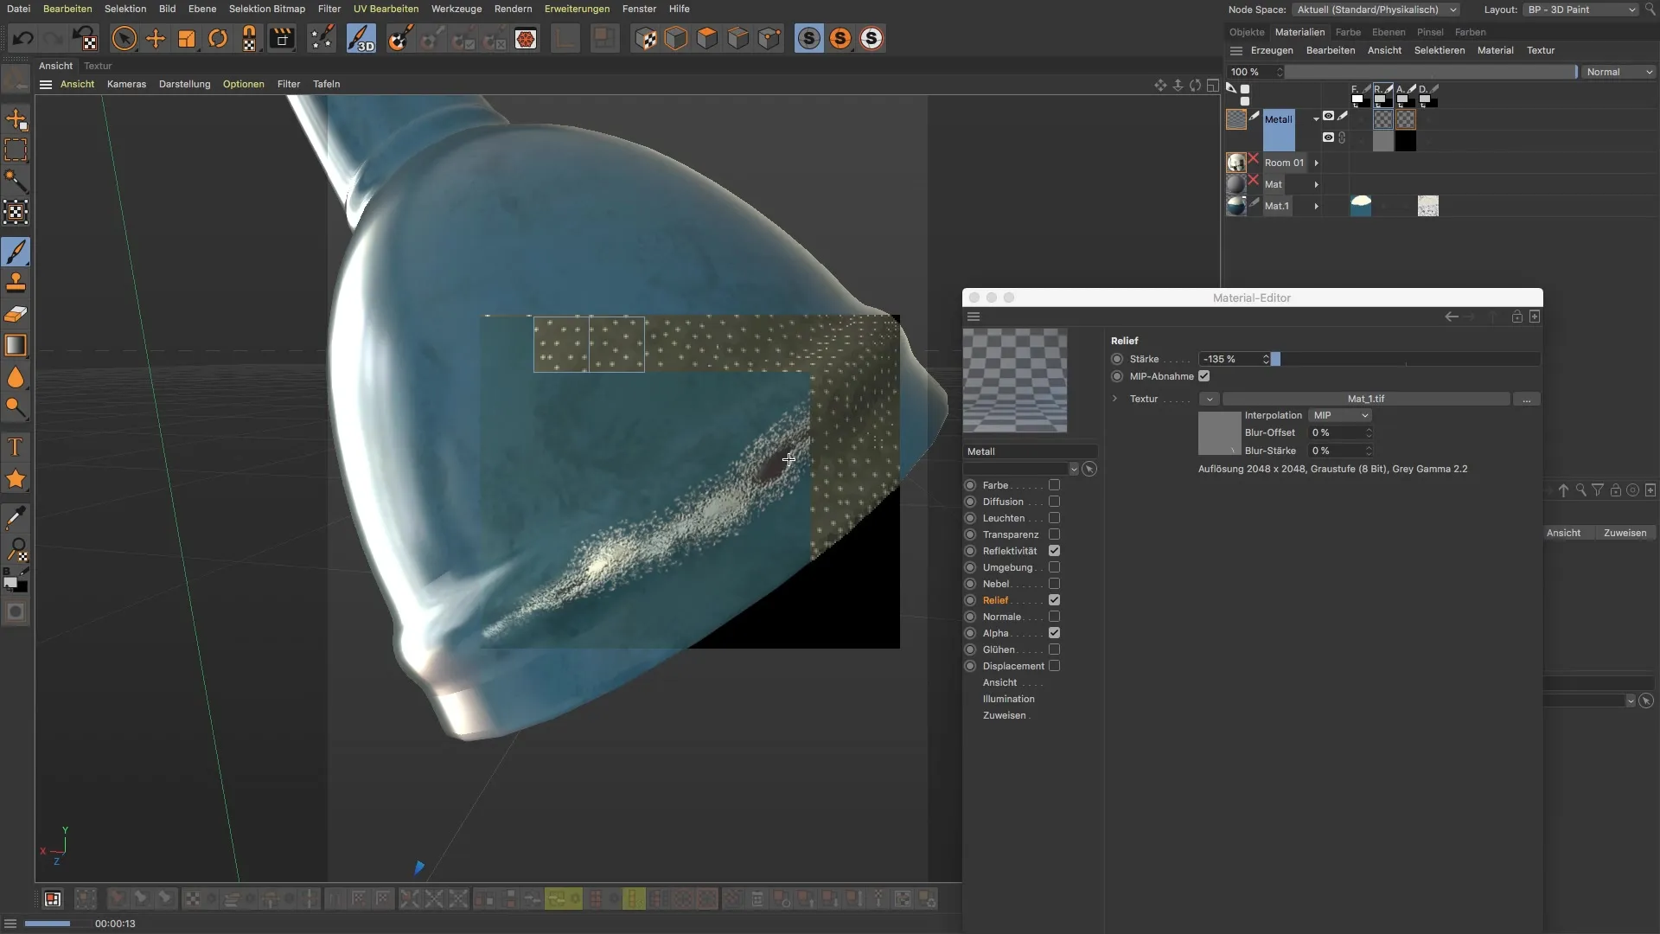The height and width of the screenshot is (934, 1660).
Task: Select the star shape drawing tool
Action: (x=16, y=479)
